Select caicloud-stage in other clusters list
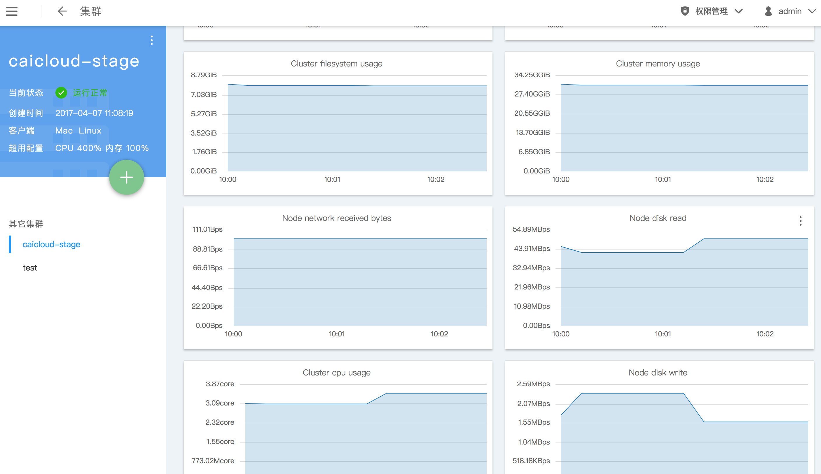Image resolution: width=821 pixels, height=474 pixels. [51, 244]
